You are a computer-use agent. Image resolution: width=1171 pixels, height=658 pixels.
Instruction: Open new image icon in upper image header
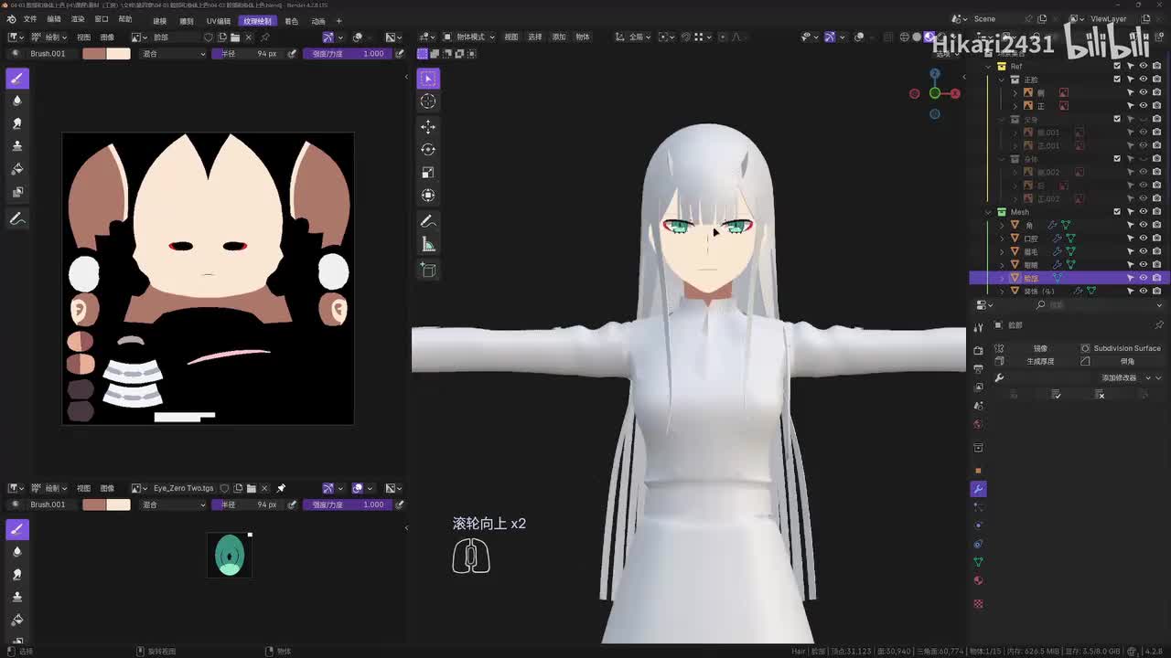pos(221,37)
